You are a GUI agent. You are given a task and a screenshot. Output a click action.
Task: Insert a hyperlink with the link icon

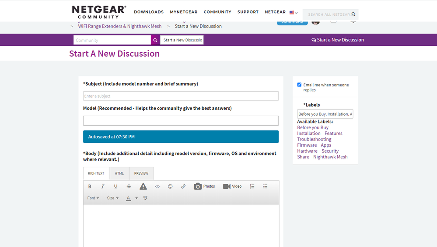pyautogui.click(x=183, y=186)
